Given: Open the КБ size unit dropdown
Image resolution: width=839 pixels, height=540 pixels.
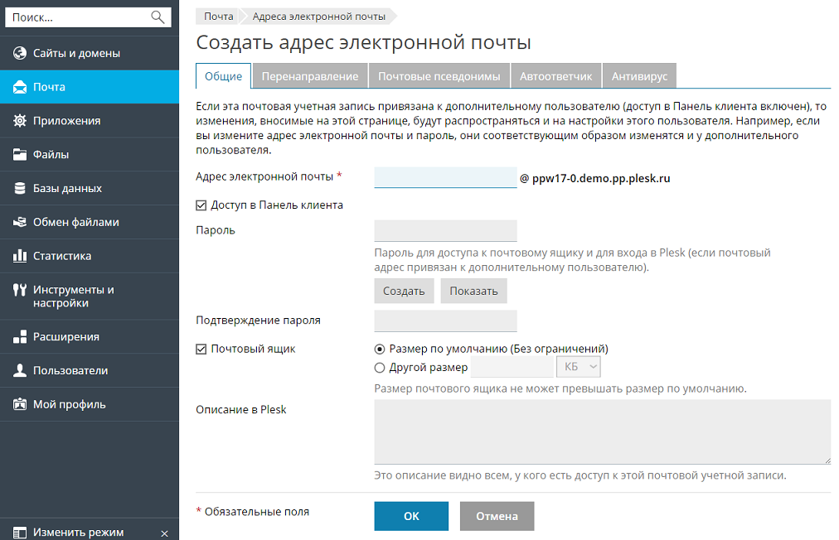Looking at the screenshot, I should pos(580,367).
